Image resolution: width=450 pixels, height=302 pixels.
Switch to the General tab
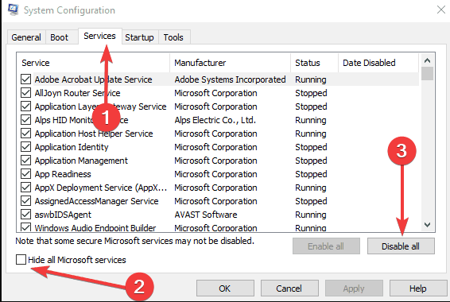click(26, 37)
